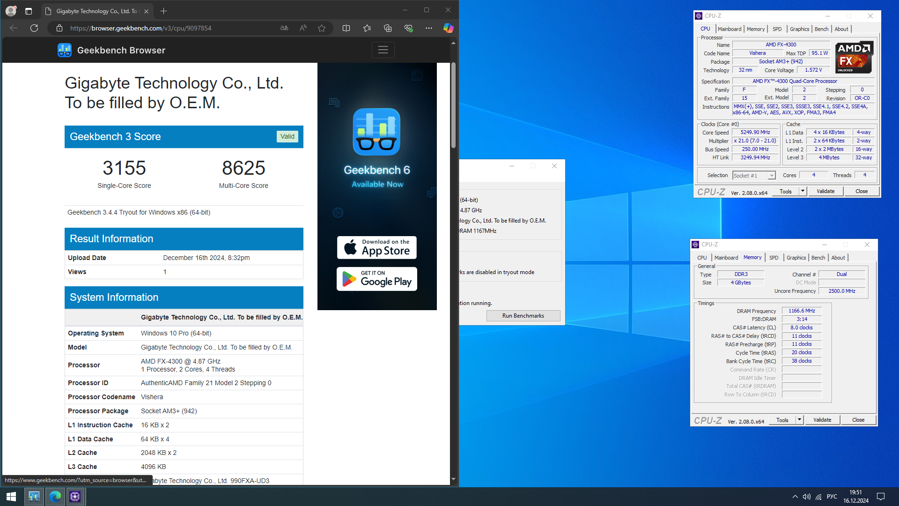Screen dimensions: 899x506
Task: Click Download on the App Store badge
Action: tap(377, 247)
